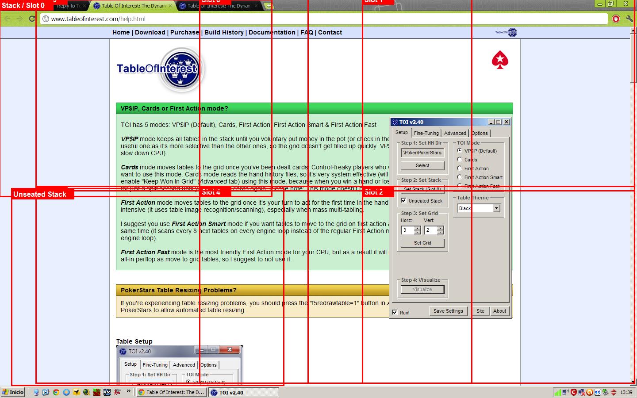The height and width of the screenshot is (398, 637).
Task: Click Select button for HH directory
Action: tap(422, 165)
